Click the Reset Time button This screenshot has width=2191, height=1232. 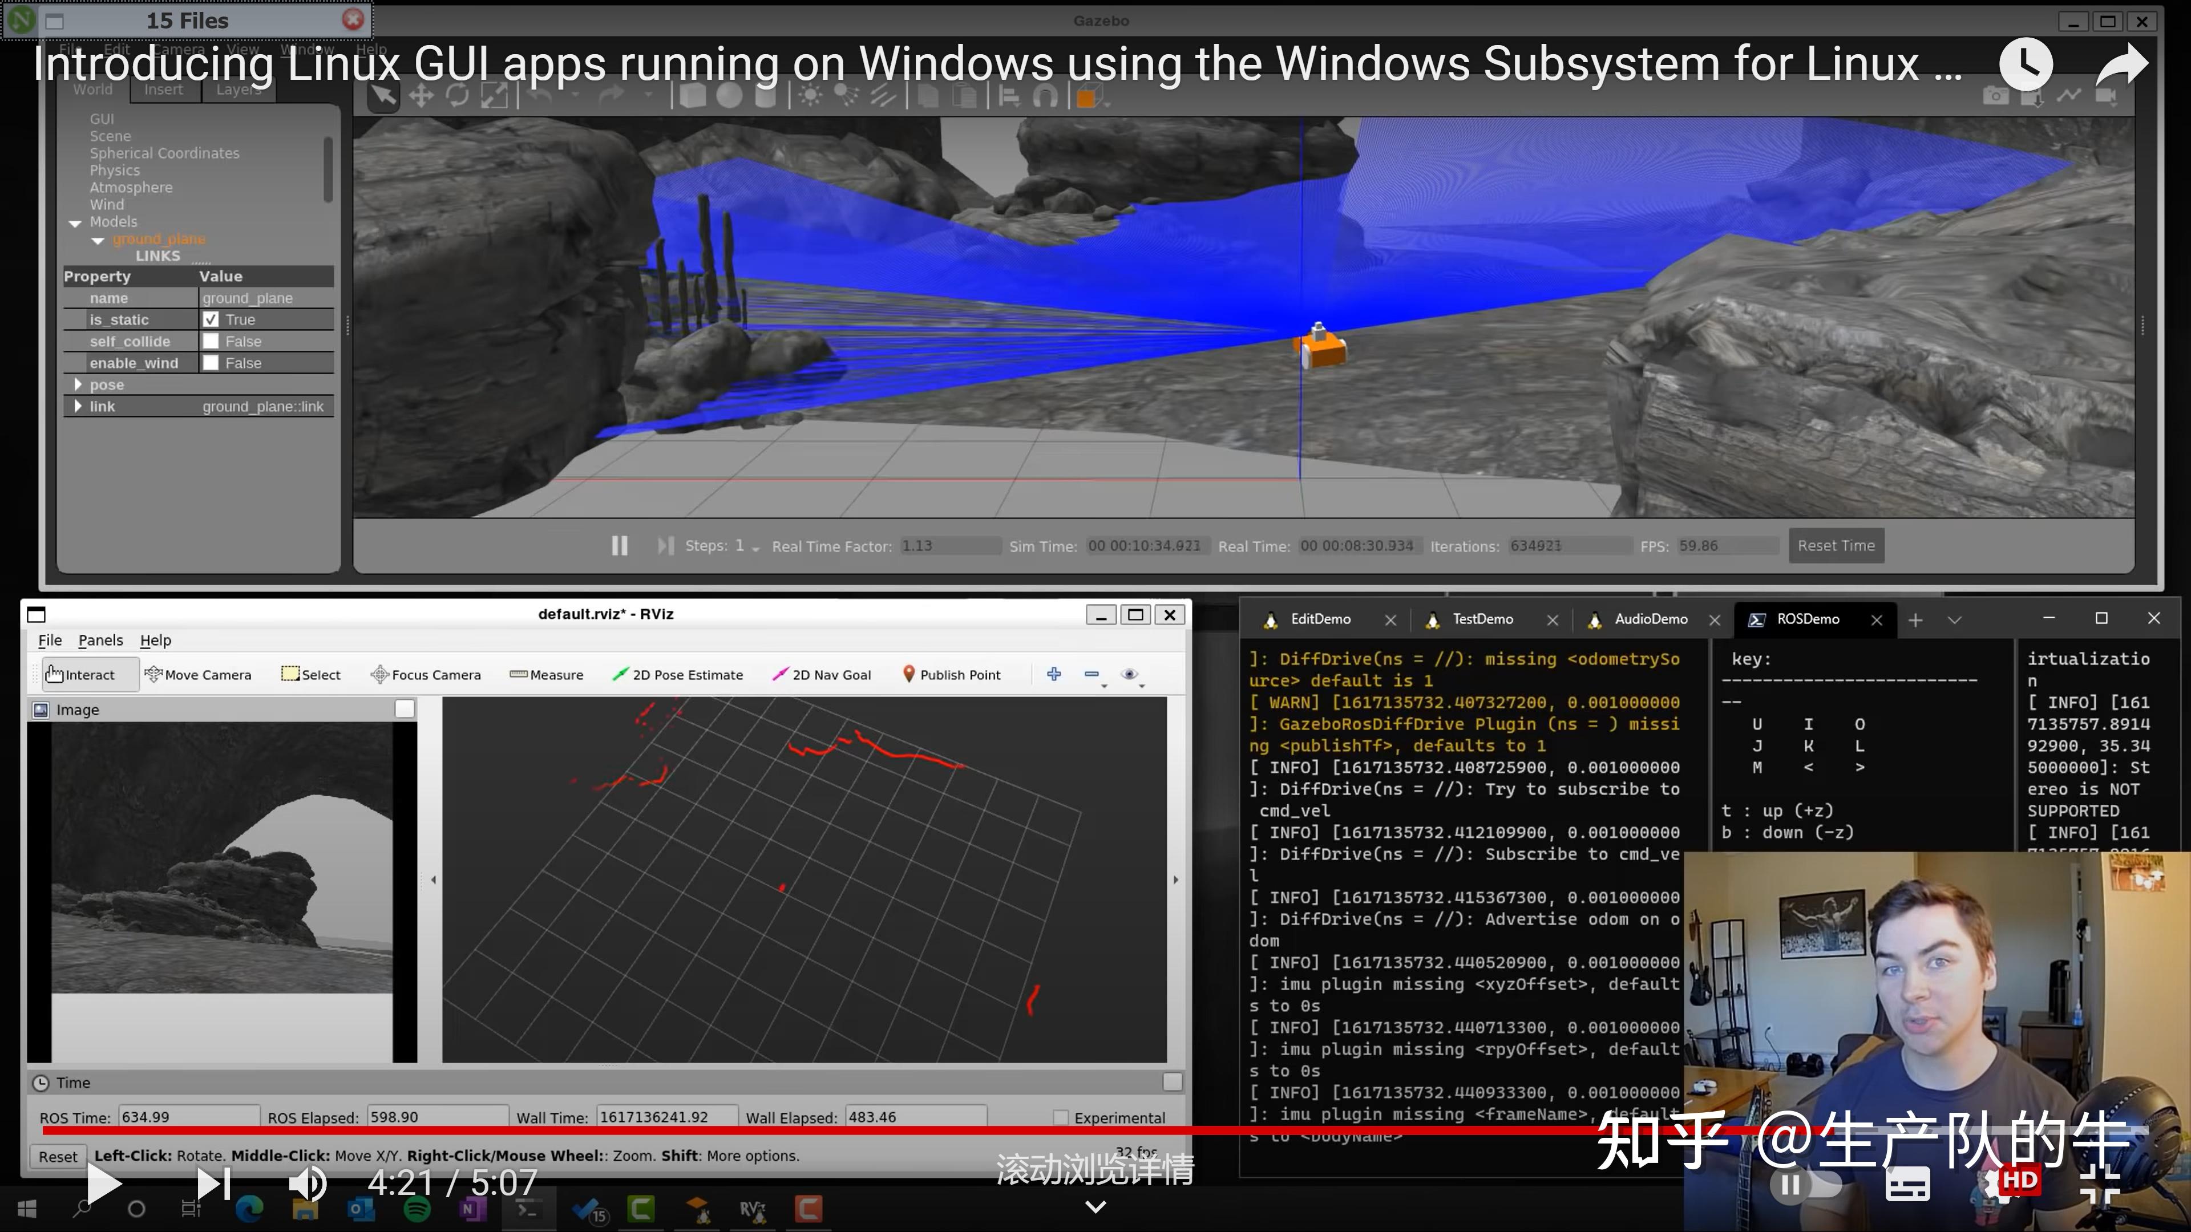(x=1836, y=545)
